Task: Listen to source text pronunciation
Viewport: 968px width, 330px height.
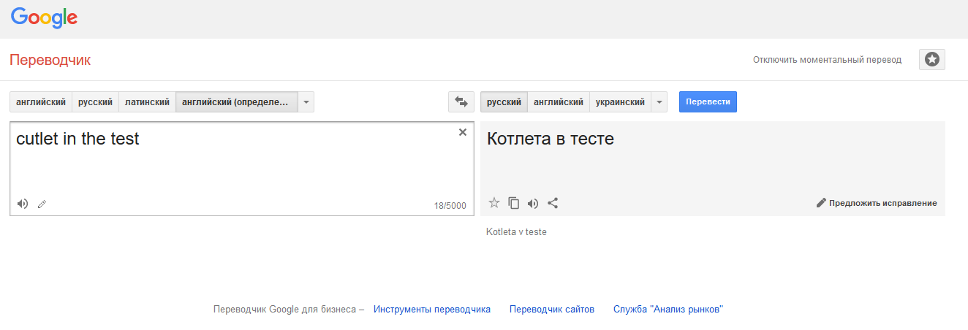Action: [x=23, y=204]
